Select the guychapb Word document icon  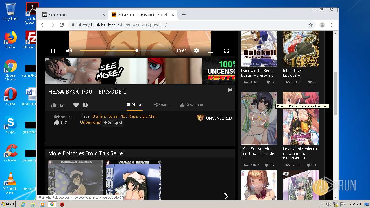pos(30,97)
